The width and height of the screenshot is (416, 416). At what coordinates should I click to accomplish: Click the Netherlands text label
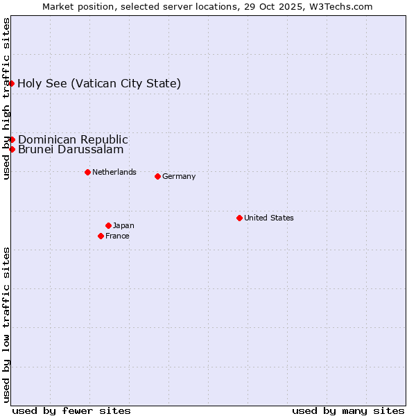point(114,172)
